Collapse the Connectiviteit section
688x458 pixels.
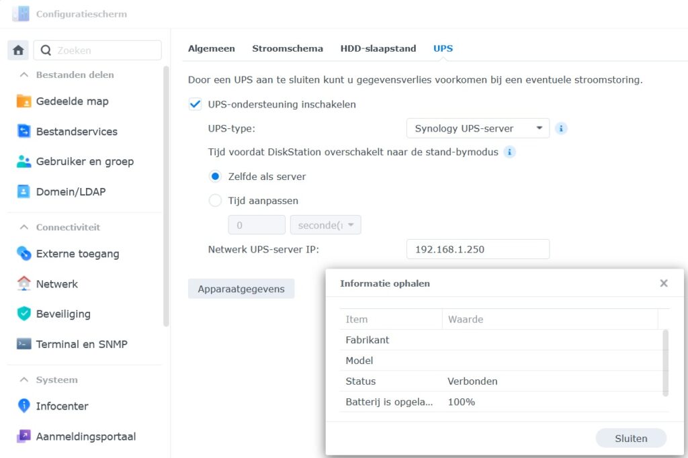click(24, 228)
